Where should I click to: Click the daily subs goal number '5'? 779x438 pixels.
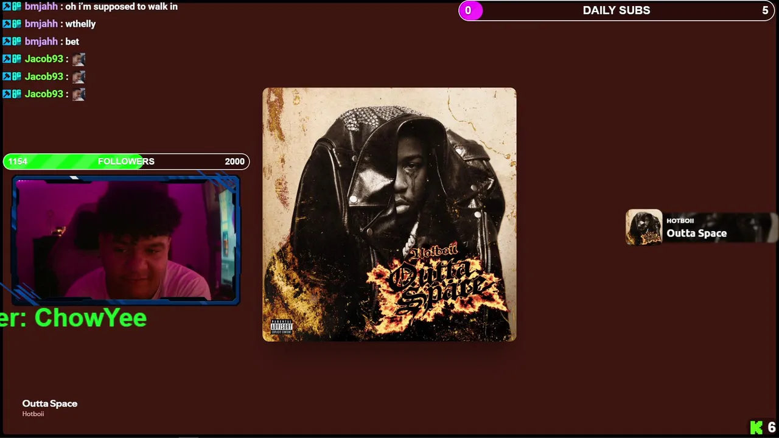click(765, 10)
